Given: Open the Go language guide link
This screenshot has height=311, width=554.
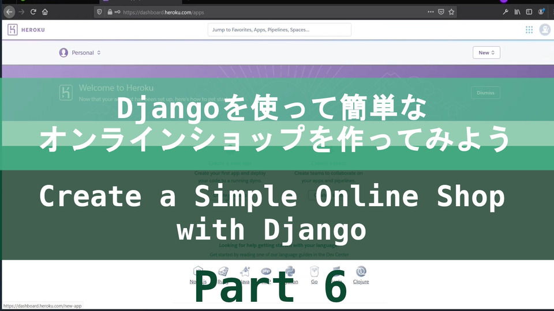Looking at the screenshot, I should [x=314, y=275].
